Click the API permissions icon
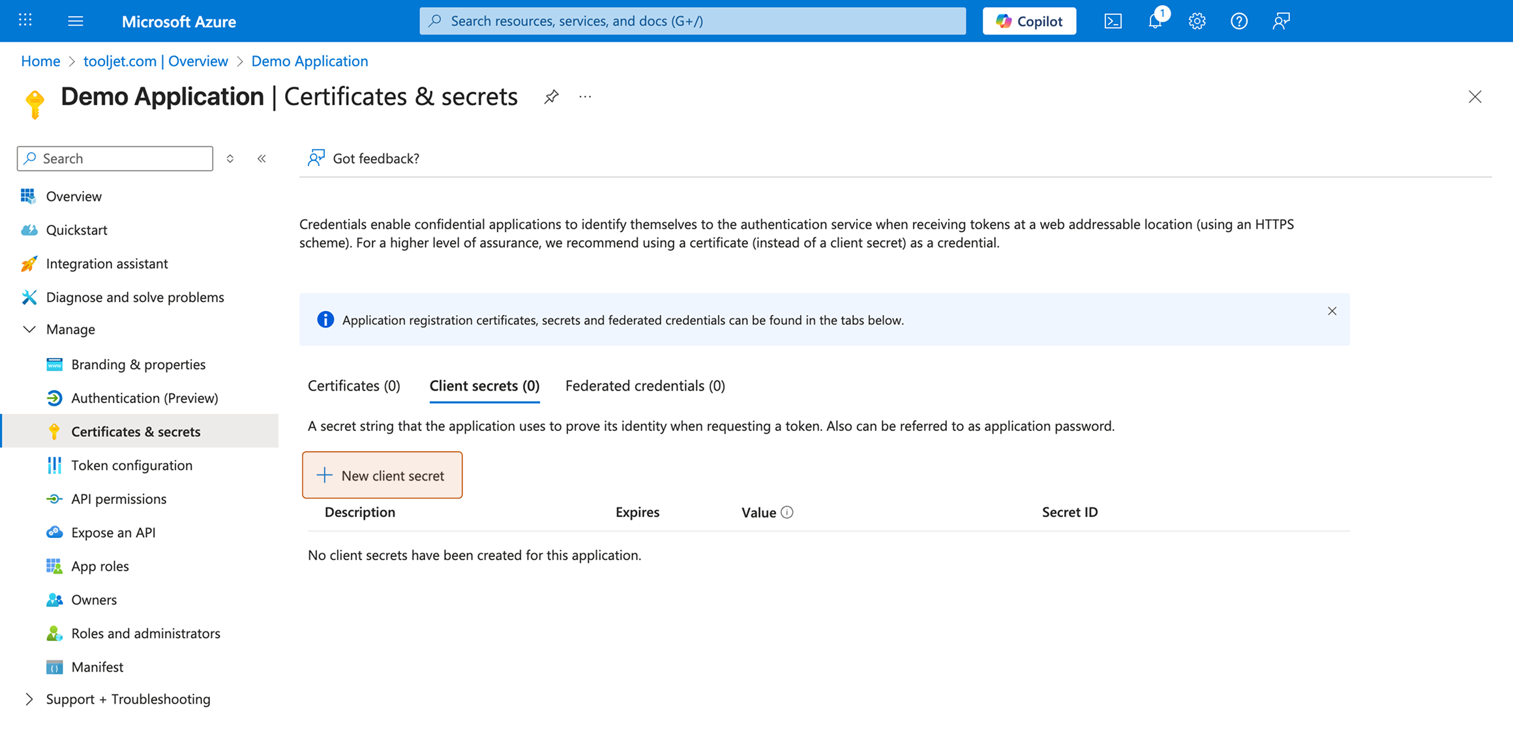 click(x=54, y=499)
